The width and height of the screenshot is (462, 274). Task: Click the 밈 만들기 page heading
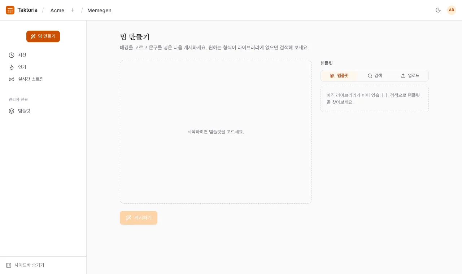tap(135, 37)
